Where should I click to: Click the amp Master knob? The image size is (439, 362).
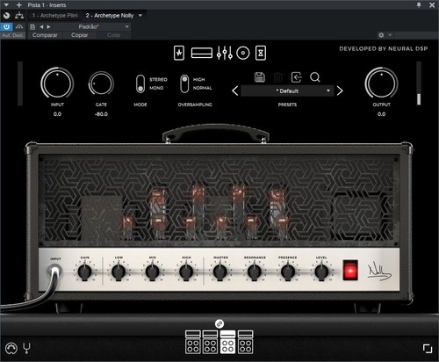coord(220,271)
